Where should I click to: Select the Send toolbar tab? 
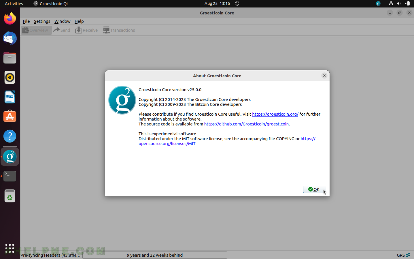[62, 30]
